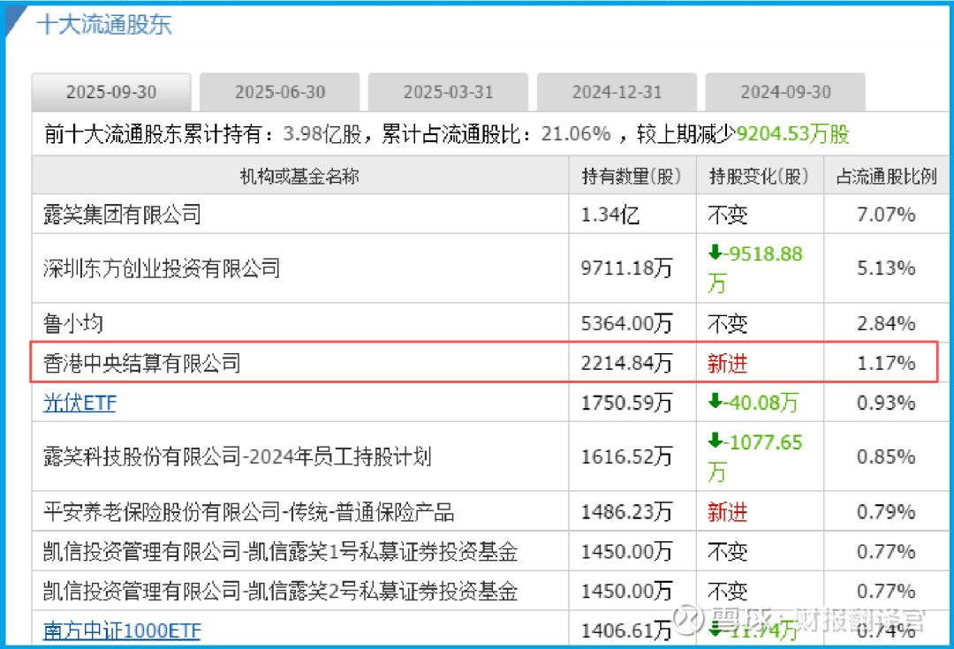The height and width of the screenshot is (649, 954).
Task: Select the 露笑集团有限公司 row name
Action: pos(122,215)
